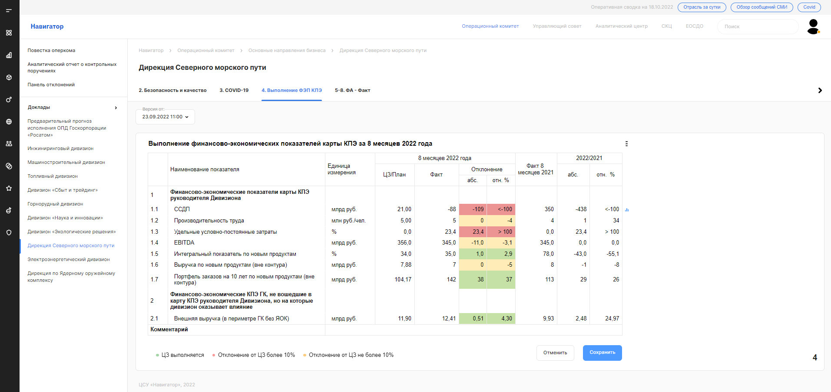
Task: Click the Навигатор breadcrumb link
Action: pyautogui.click(x=151, y=50)
